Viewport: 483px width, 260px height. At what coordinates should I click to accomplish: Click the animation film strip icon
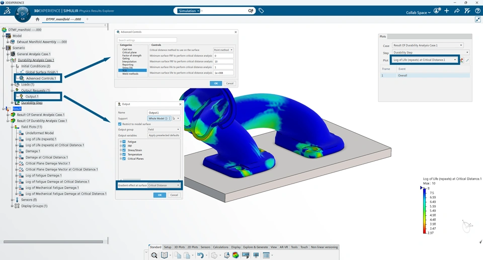point(246,255)
